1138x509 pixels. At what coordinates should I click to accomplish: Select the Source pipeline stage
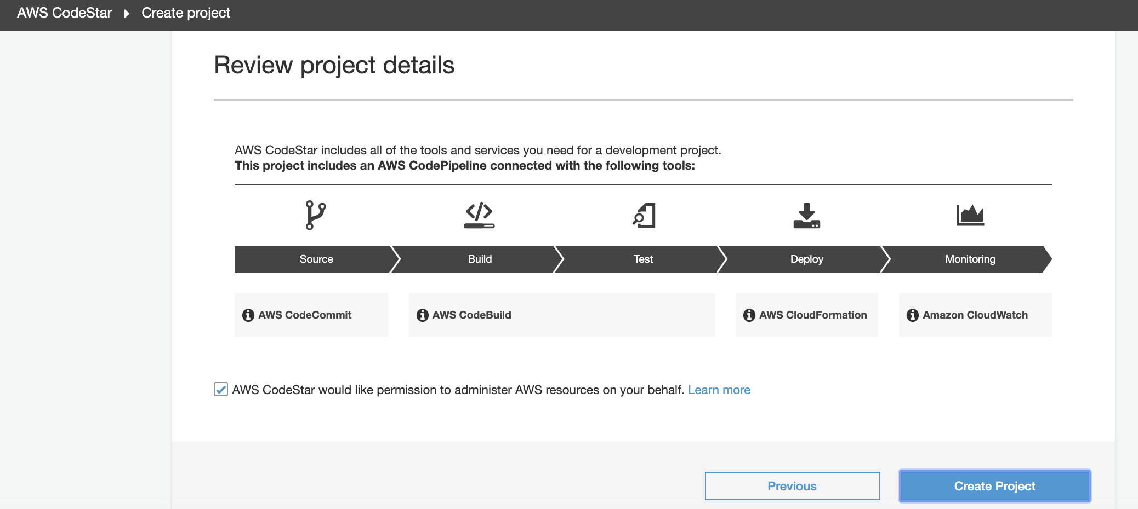click(x=316, y=259)
